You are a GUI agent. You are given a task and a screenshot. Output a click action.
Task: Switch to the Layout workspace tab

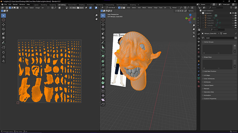(x=36, y=5)
